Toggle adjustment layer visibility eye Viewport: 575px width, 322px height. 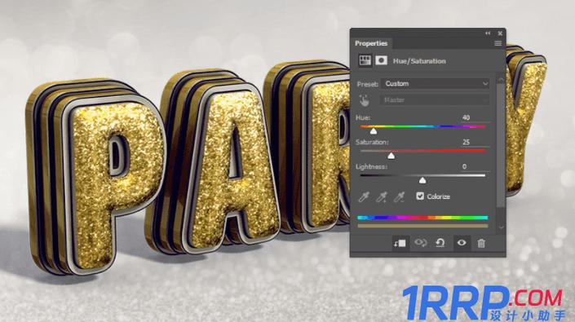pos(462,242)
